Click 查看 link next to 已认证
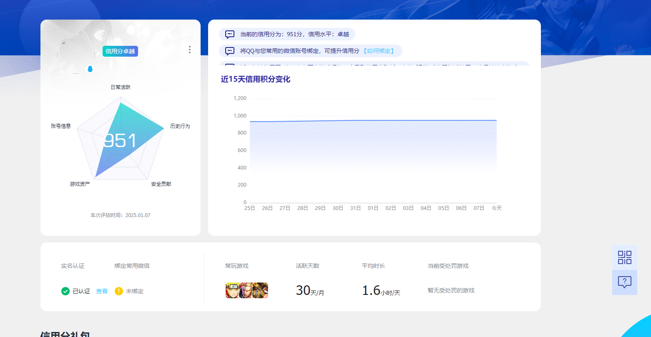The height and width of the screenshot is (337, 651). [x=102, y=291]
